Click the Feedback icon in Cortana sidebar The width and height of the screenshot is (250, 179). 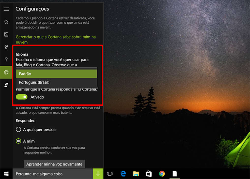pyautogui.click(x=6, y=85)
